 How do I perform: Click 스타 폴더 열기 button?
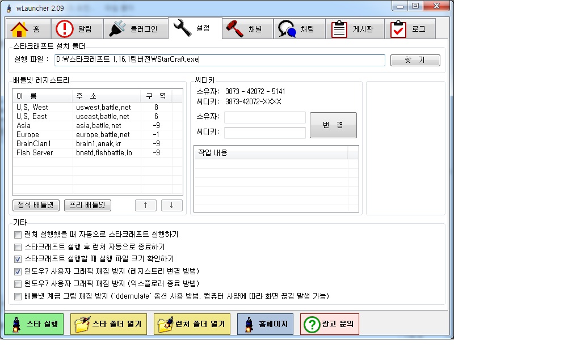point(109,324)
